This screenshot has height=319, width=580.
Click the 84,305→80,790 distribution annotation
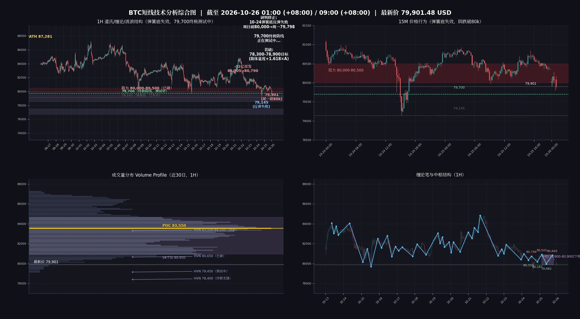point(243,71)
